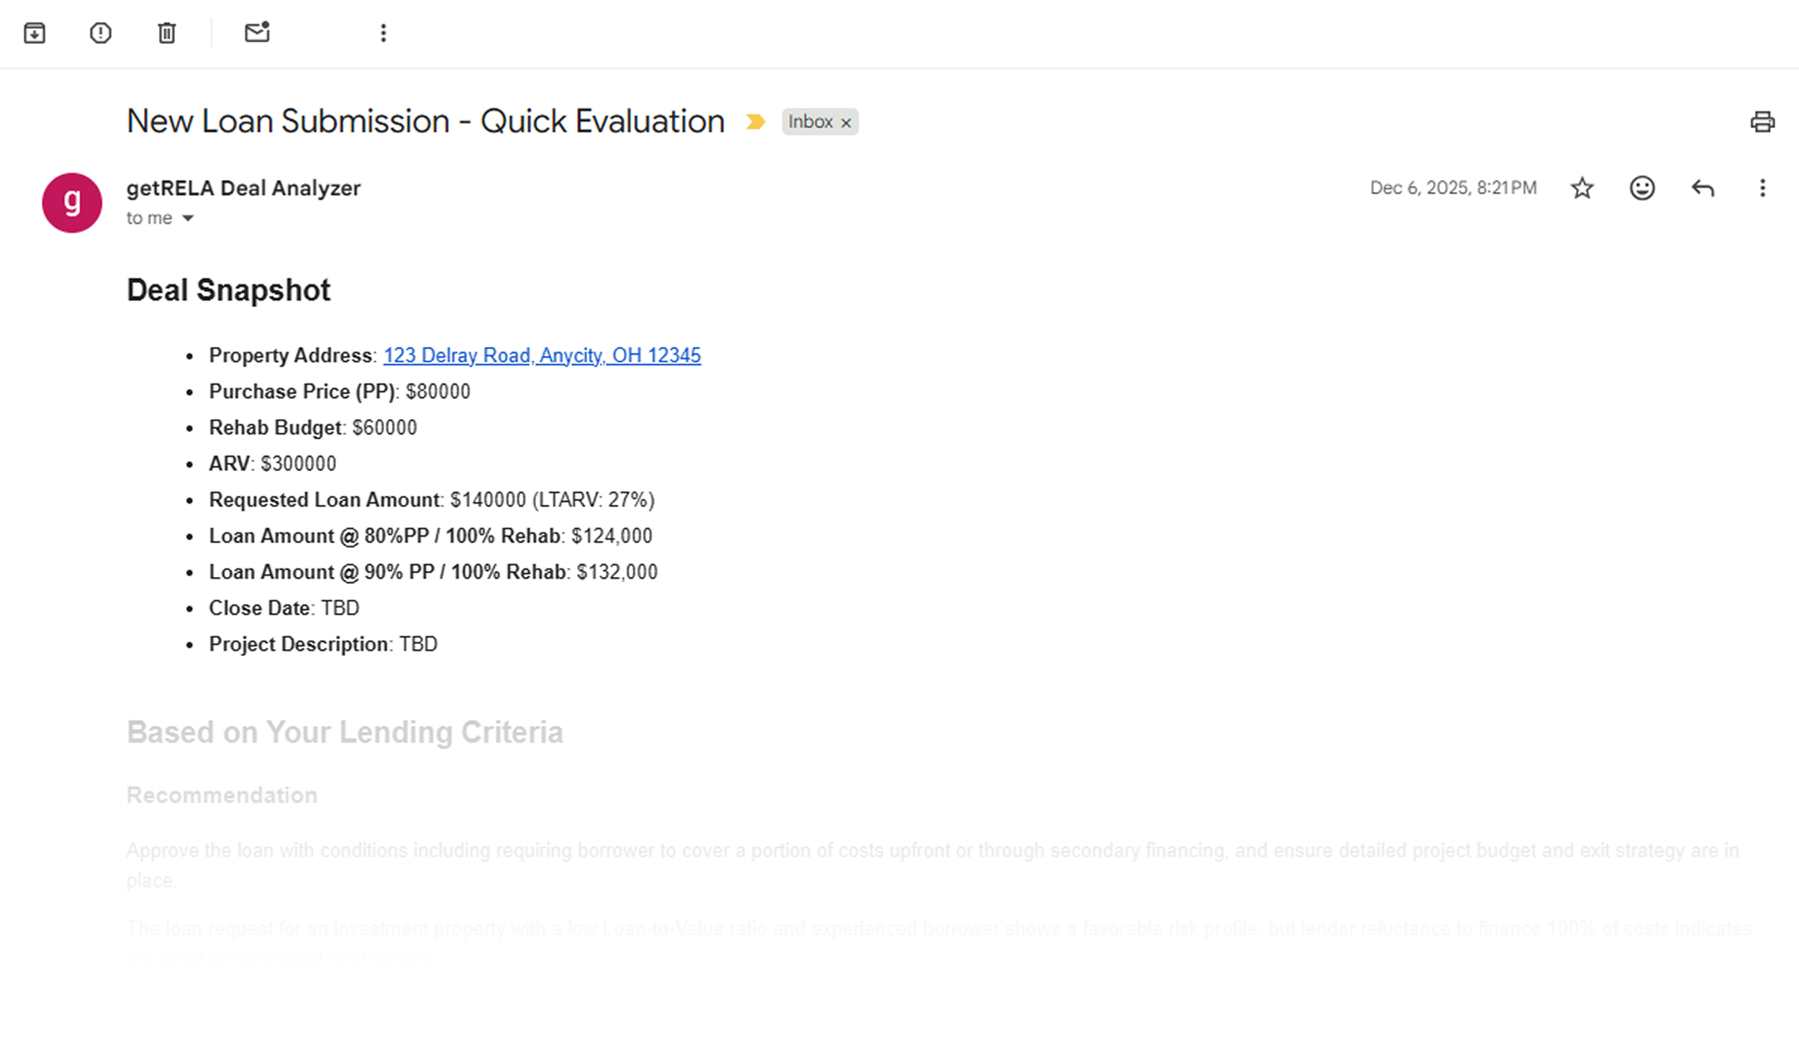Report email as spam
The image size is (1799, 1054).
[x=101, y=33]
